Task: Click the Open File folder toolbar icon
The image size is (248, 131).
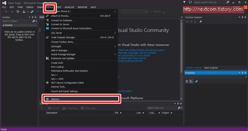Action: (24, 12)
